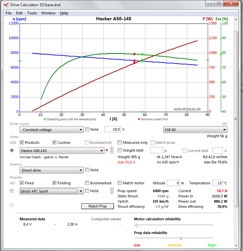Click the motor list up arrow stepper

(112, 149)
